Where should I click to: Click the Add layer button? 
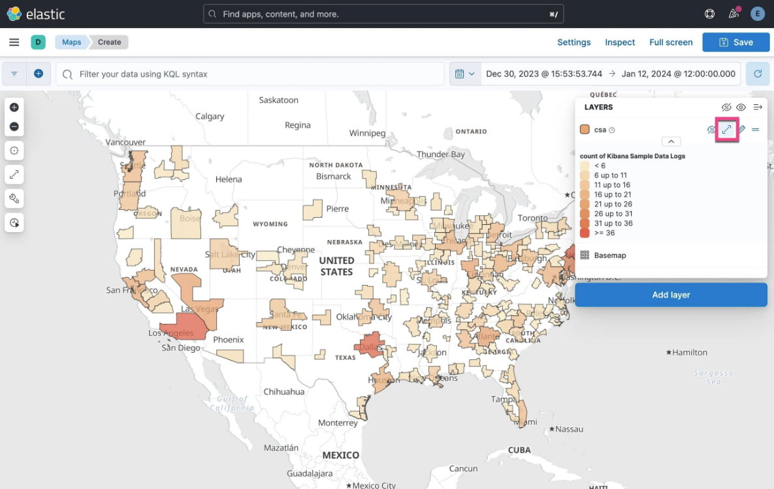671,295
